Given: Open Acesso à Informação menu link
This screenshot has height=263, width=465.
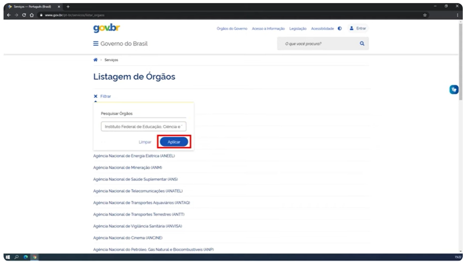Looking at the screenshot, I should 268,29.
